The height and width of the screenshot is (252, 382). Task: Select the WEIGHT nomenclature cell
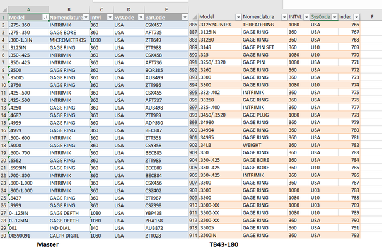(264, 145)
